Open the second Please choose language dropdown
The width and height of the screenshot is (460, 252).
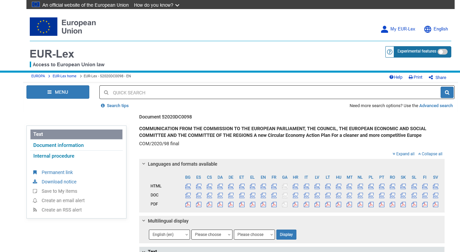pos(212,235)
